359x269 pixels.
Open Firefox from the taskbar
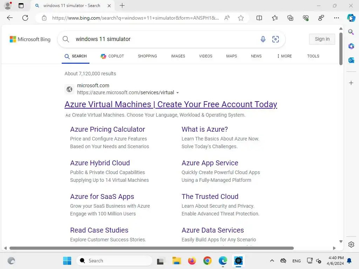tap(192, 261)
